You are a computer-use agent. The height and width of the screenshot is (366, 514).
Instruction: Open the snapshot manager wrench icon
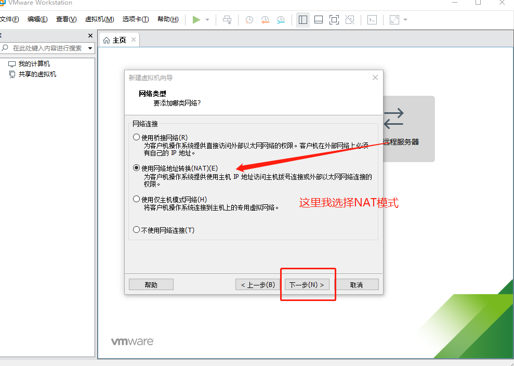point(281,20)
